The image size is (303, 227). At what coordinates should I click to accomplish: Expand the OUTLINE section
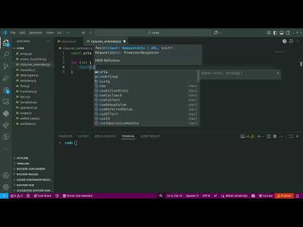[x=22, y=158]
